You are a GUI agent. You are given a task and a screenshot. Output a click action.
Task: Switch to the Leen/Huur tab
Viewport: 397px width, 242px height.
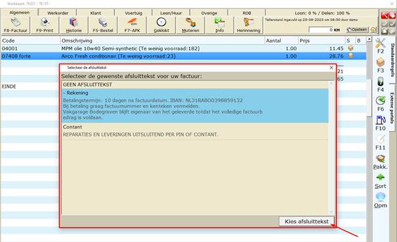171,13
